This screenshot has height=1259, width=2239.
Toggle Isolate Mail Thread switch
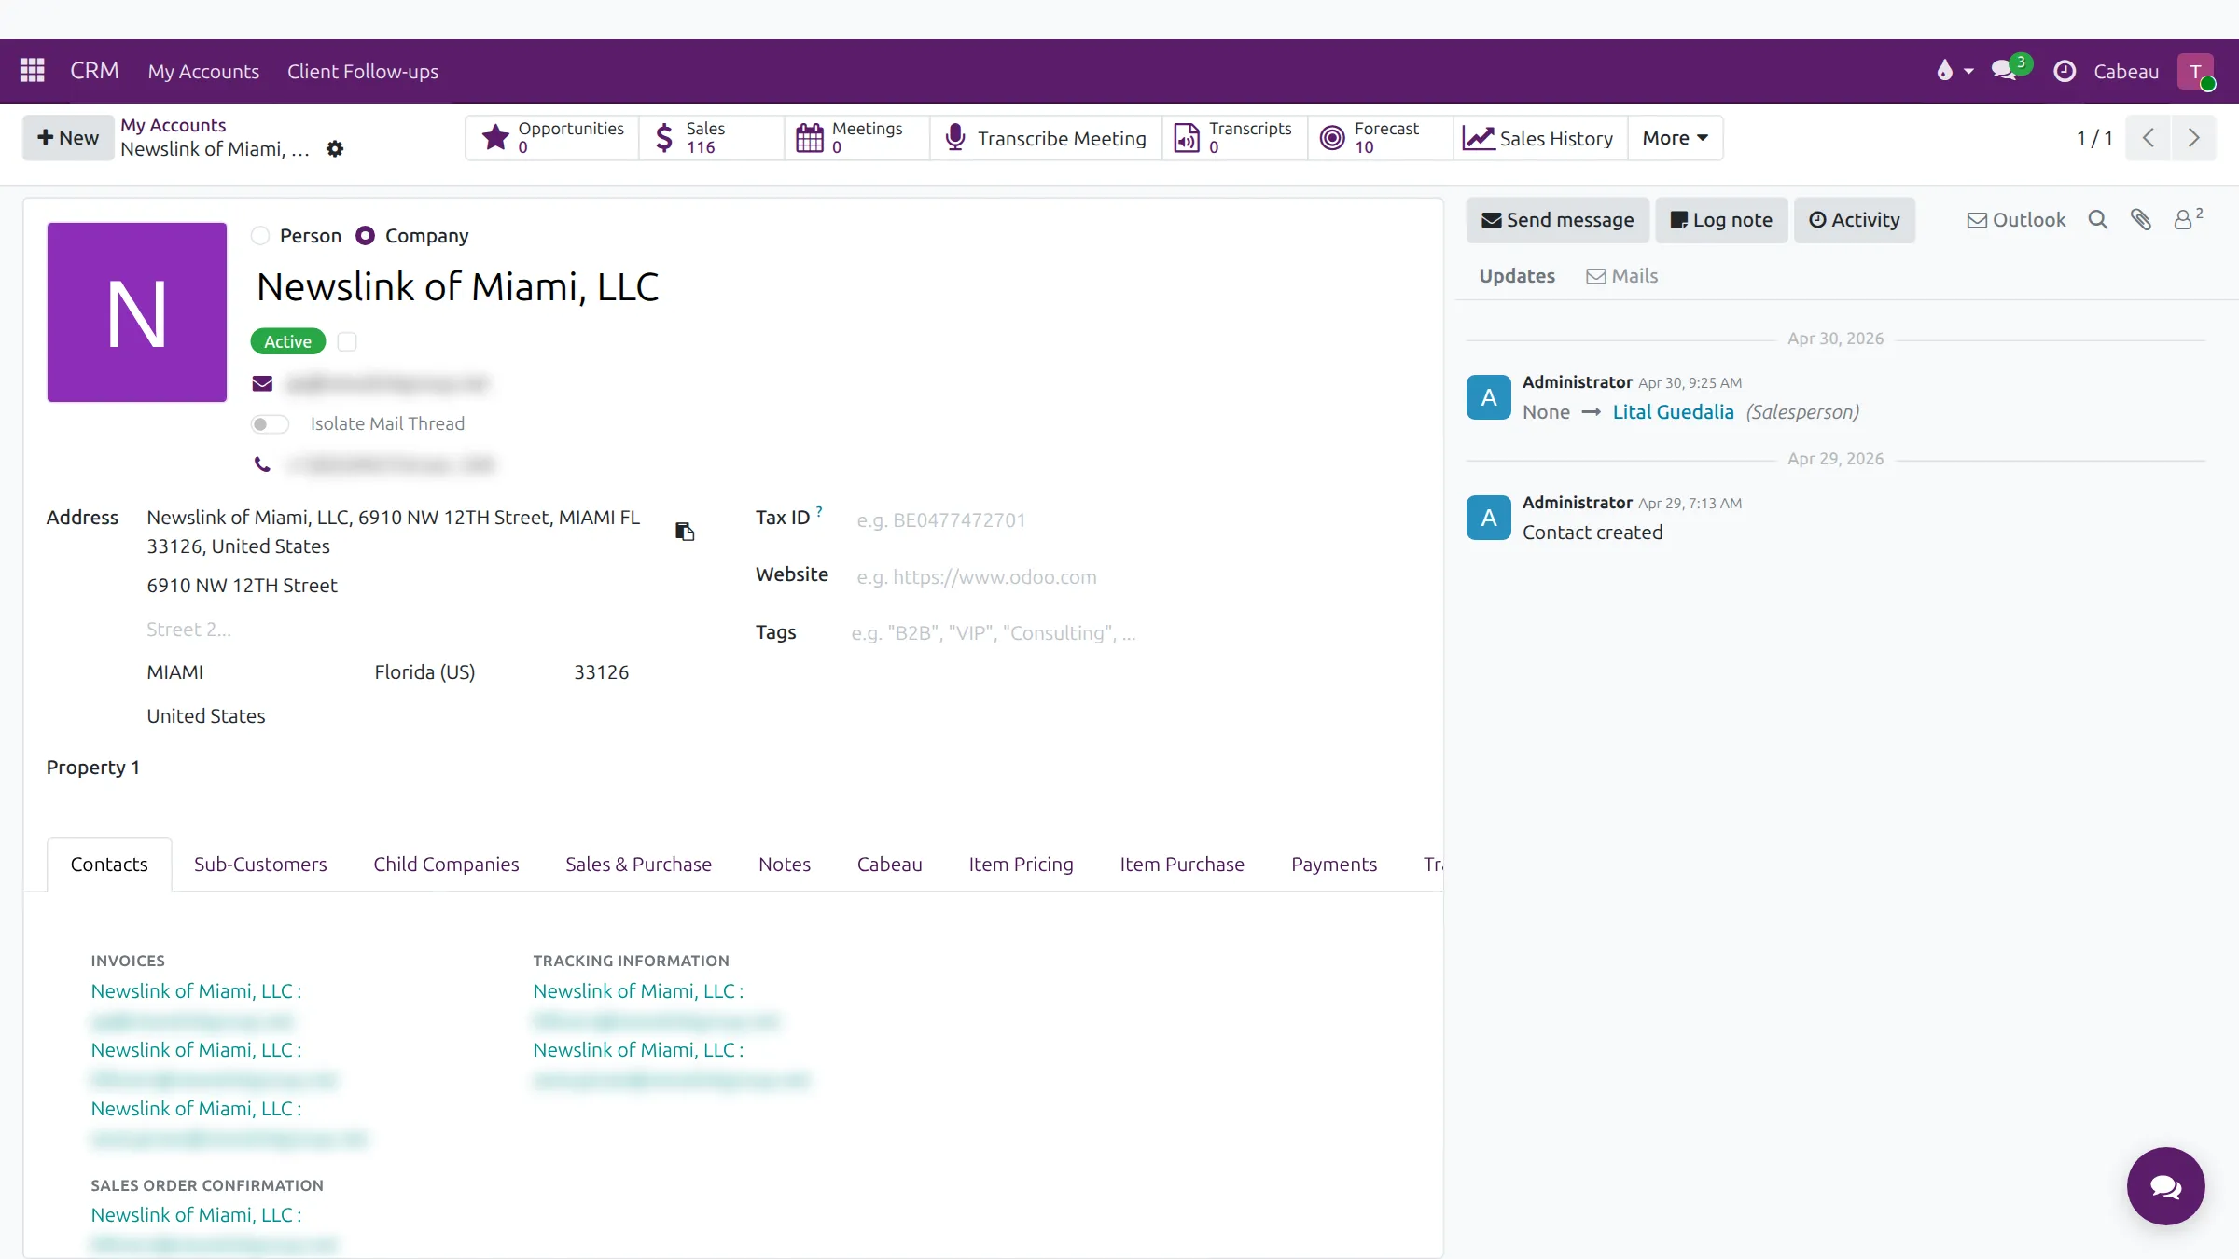[270, 424]
